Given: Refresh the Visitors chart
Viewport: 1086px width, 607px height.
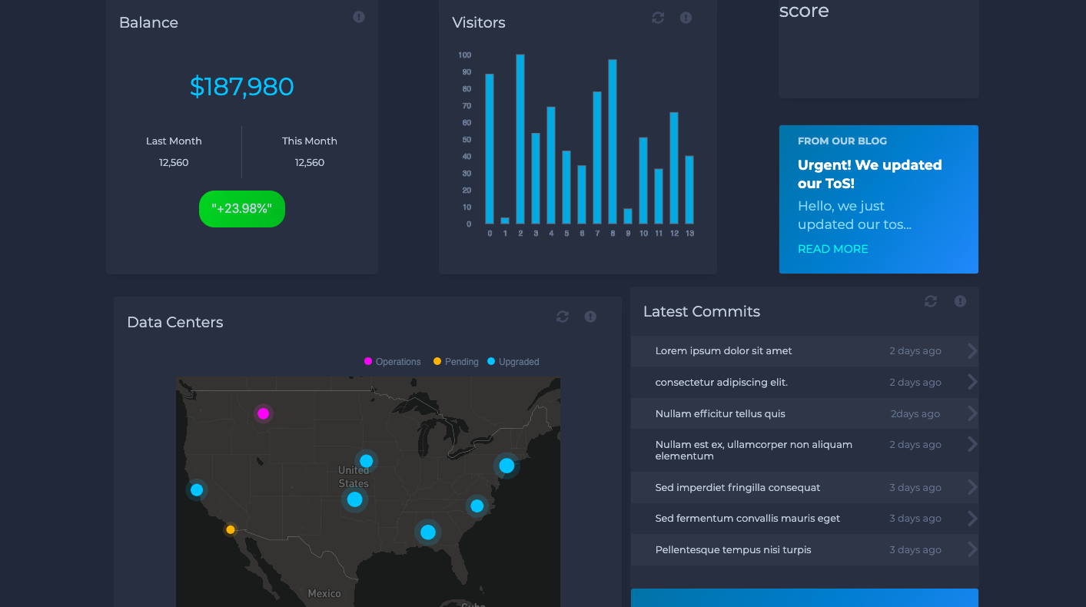Looking at the screenshot, I should coord(657,17).
